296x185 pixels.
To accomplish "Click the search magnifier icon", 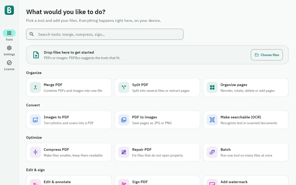I will tap(32, 34).
